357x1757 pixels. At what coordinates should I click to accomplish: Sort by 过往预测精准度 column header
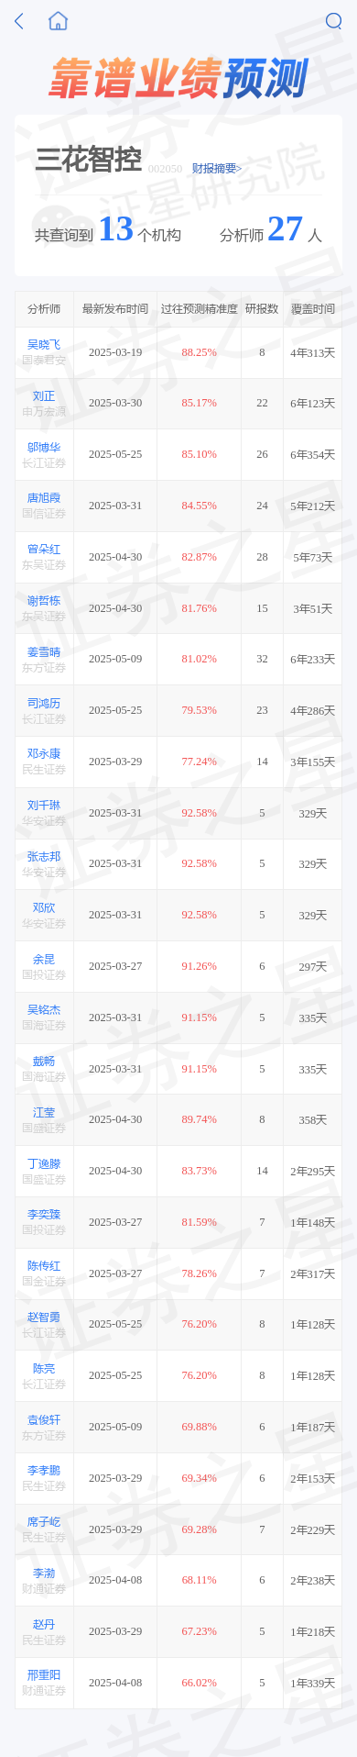tap(200, 309)
